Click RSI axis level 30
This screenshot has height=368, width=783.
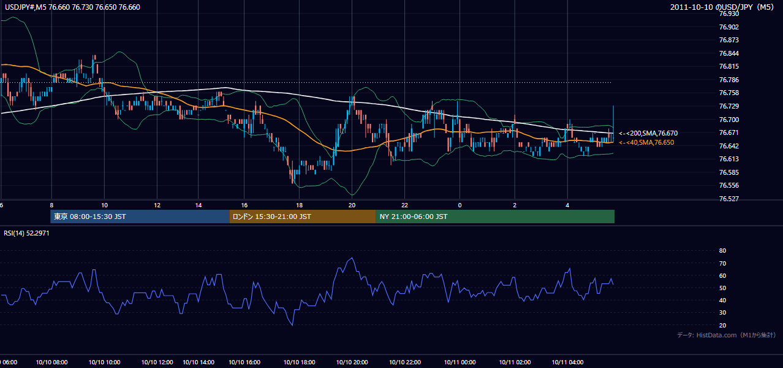tap(722, 313)
